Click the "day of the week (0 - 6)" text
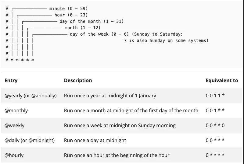The image size is (244, 164). click(99, 34)
